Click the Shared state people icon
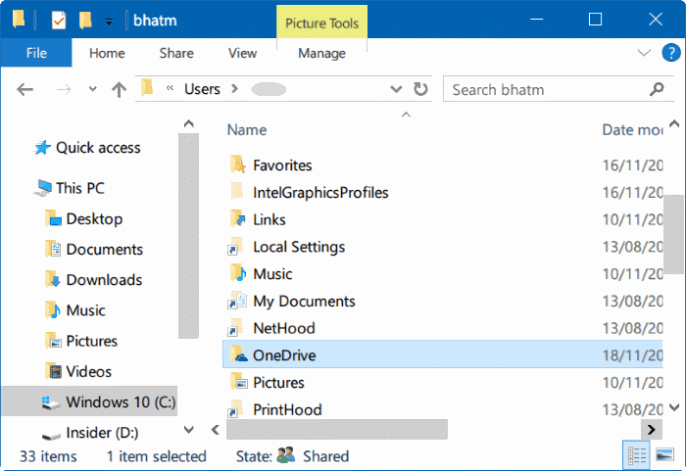Viewport: 686px width, 471px height. click(286, 455)
